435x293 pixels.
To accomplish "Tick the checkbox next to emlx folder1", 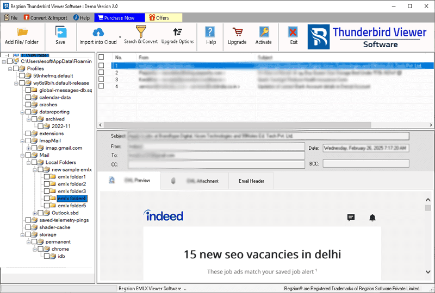I will coord(46,177).
